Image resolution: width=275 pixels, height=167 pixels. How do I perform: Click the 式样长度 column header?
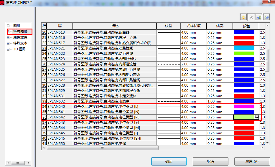(x=193, y=26)
